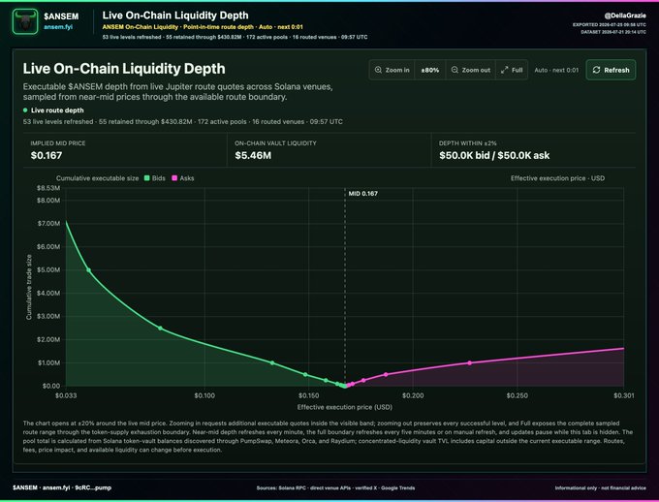The image size is (659, 502).
Task: Click the $0.100 x-axis label
Action: (204, 395)
